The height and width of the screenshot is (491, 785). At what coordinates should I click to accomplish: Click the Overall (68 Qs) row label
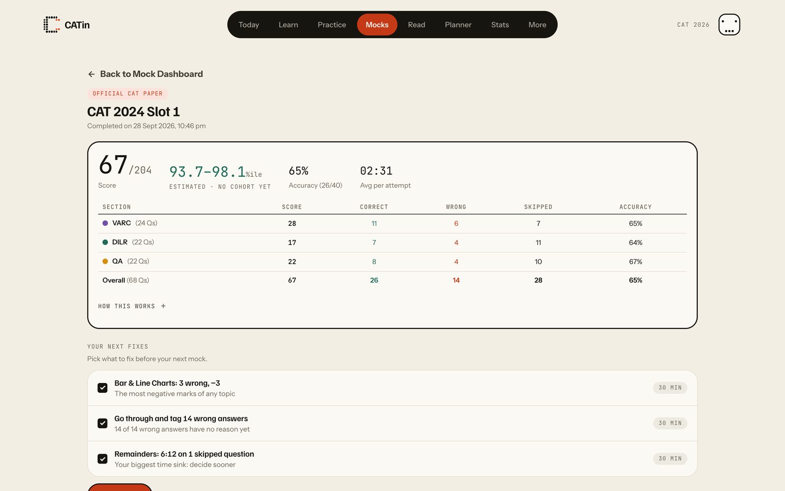point(126,280)
